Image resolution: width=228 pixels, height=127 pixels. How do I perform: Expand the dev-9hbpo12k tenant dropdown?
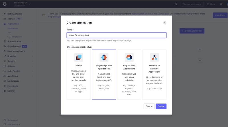click(x=30, y=4)
